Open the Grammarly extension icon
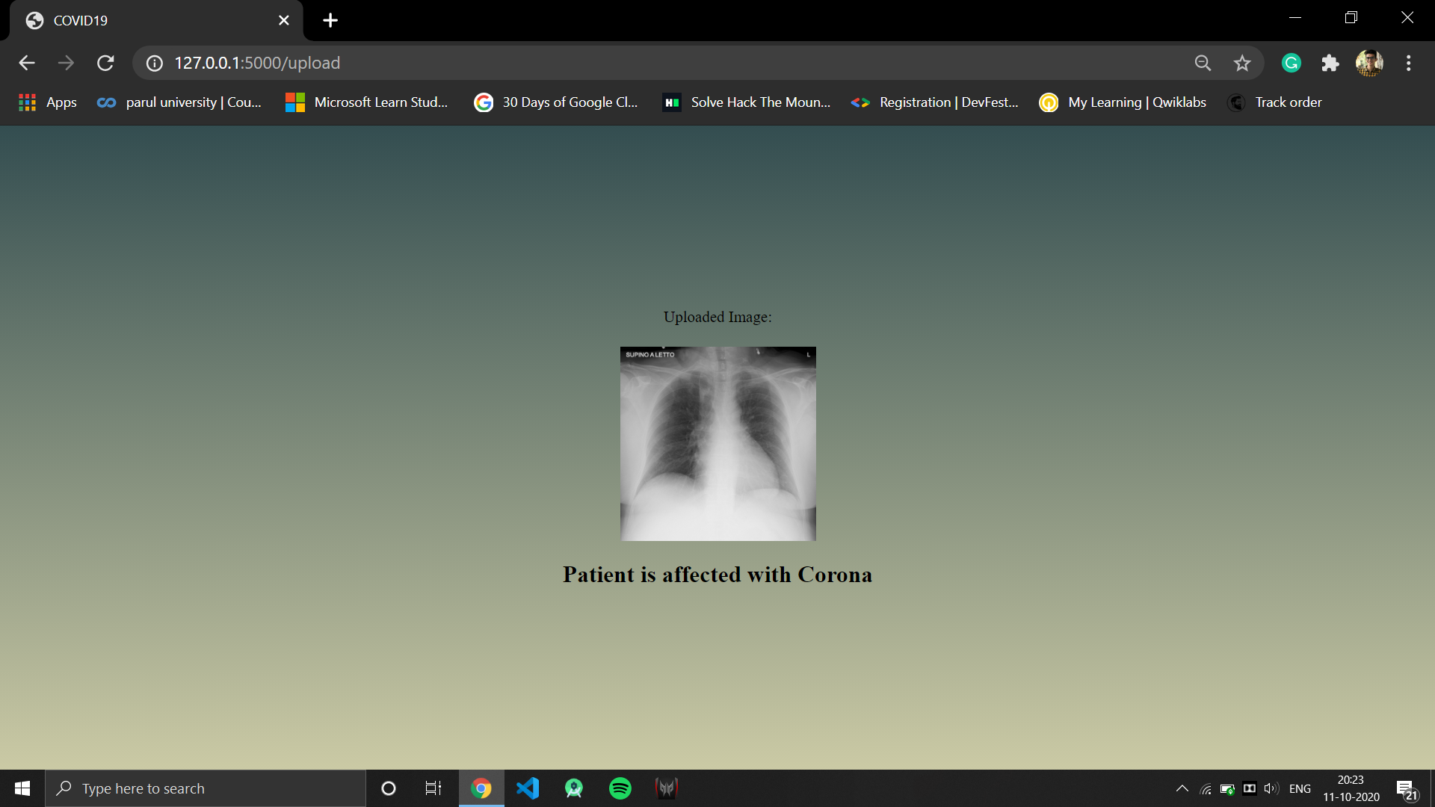Image resolution: width=1435 pixels, height=807 pixels. (x=1291, y=63)
